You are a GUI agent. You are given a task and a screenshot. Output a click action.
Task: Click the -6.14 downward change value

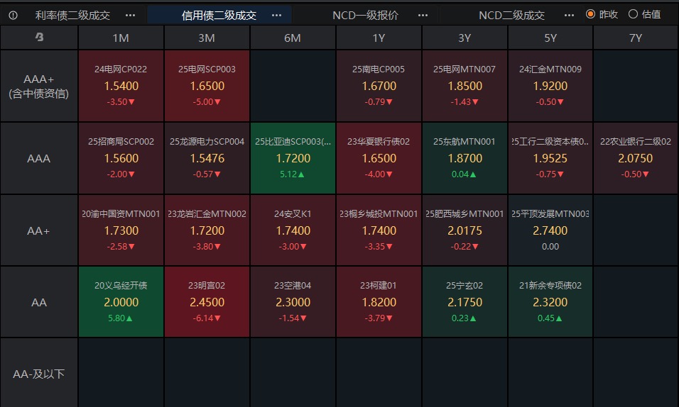coord(207,318)
